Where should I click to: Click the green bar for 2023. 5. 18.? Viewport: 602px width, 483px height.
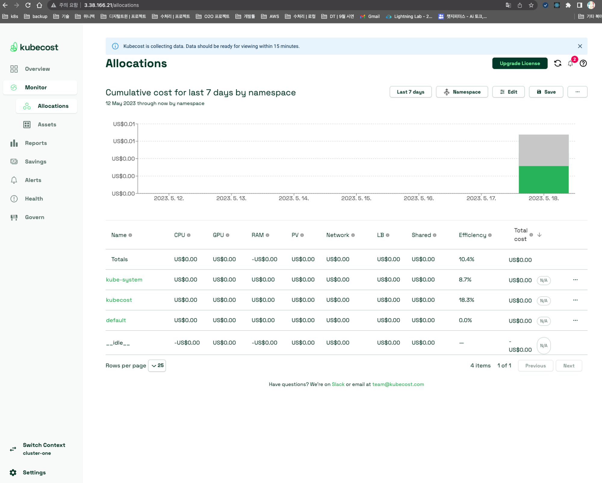(543, 179)
